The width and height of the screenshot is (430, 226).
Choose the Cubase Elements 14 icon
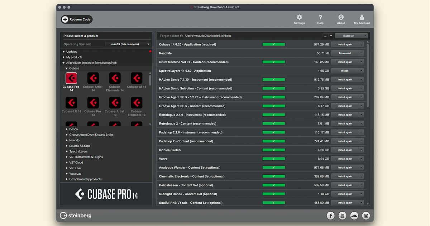point(115,78)
